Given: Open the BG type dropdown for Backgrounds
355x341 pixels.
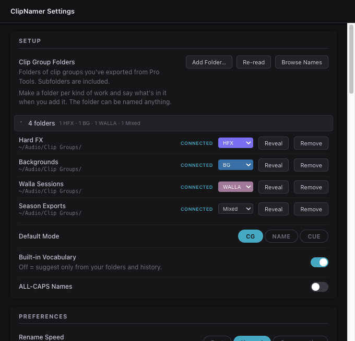Looking at the screenshot, I should point(235,165).
